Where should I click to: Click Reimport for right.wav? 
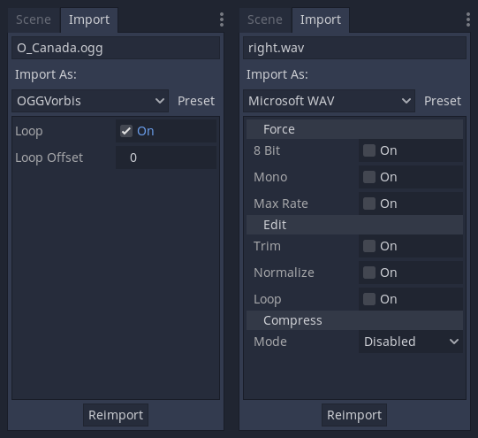[354, 415]
